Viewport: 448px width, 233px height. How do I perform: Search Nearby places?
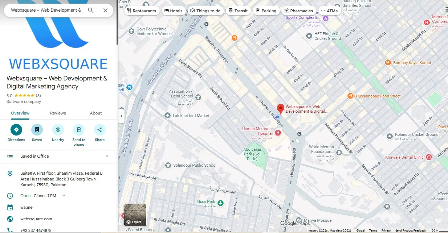pyautogui.click(x=58, y=130)
